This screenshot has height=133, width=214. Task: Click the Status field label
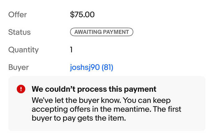19,32
